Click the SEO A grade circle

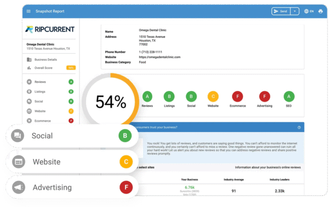(x=289, y=97)
